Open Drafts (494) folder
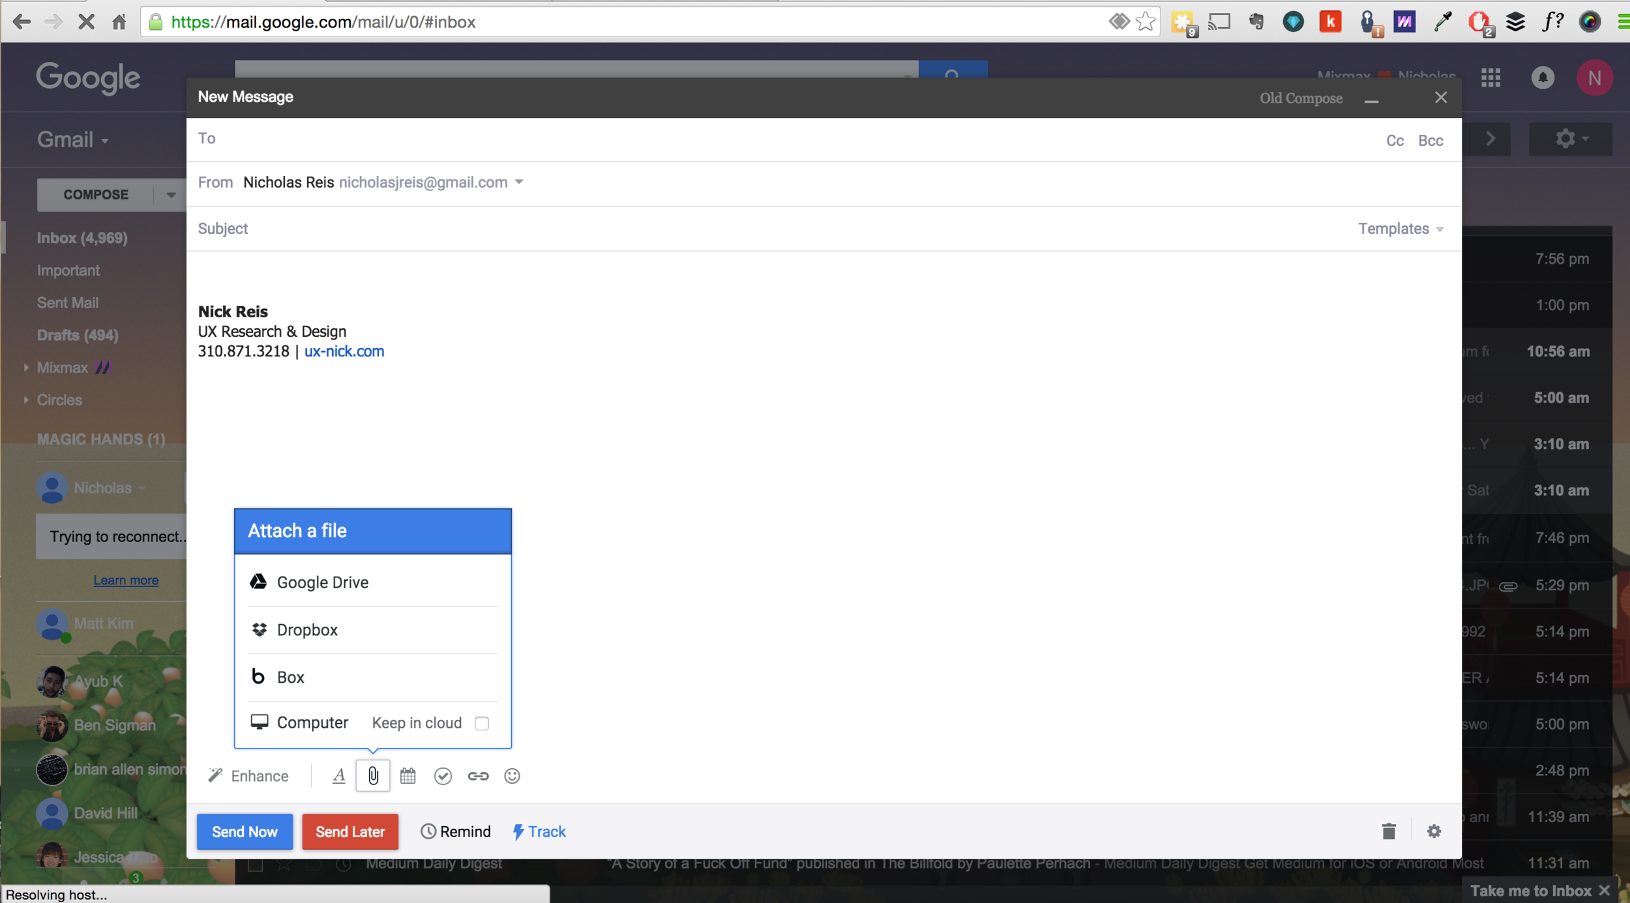 click(x=78, y=335)
